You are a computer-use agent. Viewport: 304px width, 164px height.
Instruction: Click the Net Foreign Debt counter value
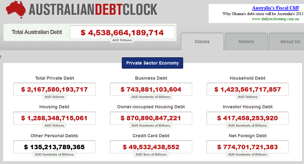(x=247, y=147)
